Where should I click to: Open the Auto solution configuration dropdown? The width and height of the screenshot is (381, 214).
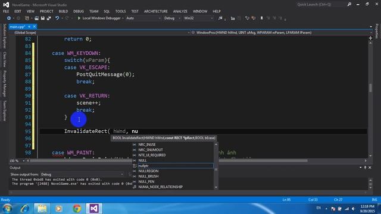(x=143, y=18)
